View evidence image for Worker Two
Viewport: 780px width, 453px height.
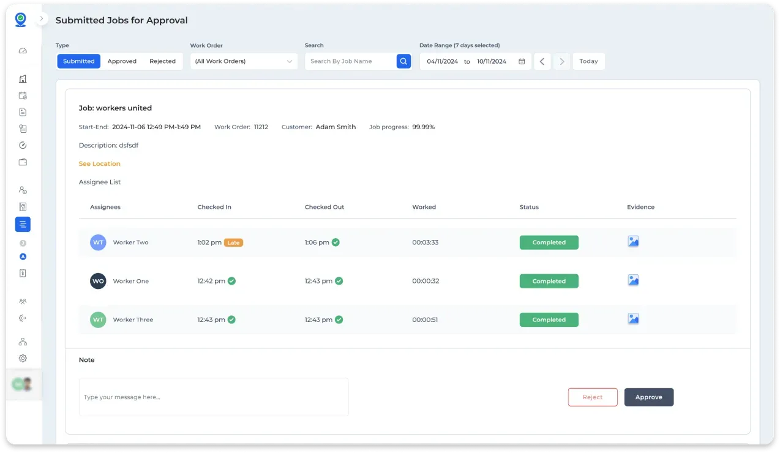[x=632, y=241]
